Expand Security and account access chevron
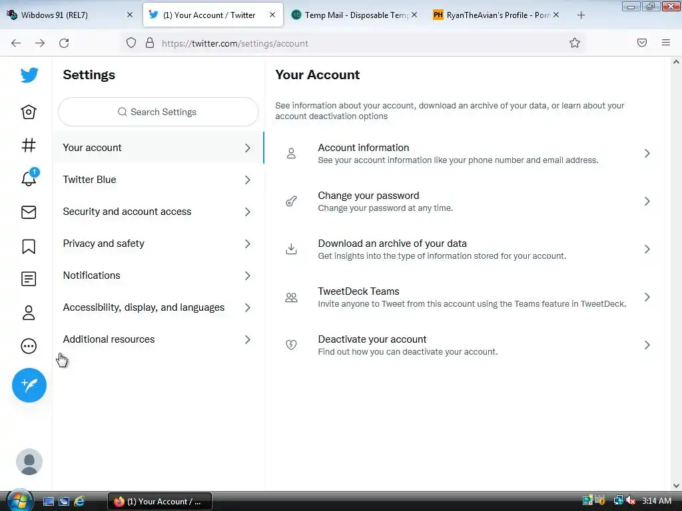Screen dimensions: 682x511 (248, 212)
